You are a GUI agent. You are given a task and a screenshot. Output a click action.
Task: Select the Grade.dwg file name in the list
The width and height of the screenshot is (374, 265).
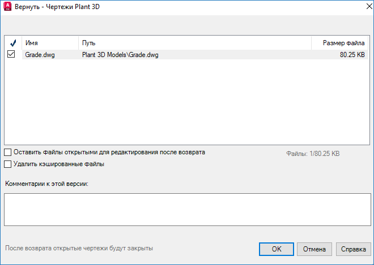tap(40, 55)
